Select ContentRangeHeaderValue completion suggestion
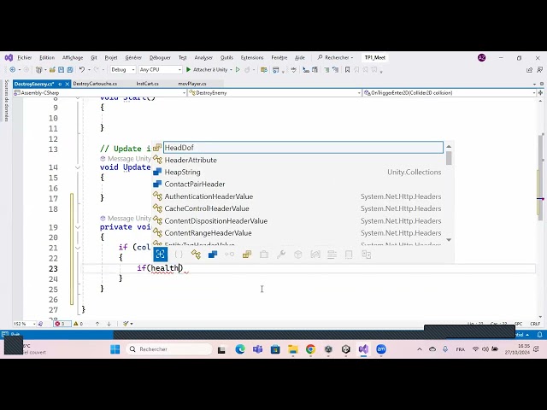This screenshot has width=547, height=410. coord(298,233)
